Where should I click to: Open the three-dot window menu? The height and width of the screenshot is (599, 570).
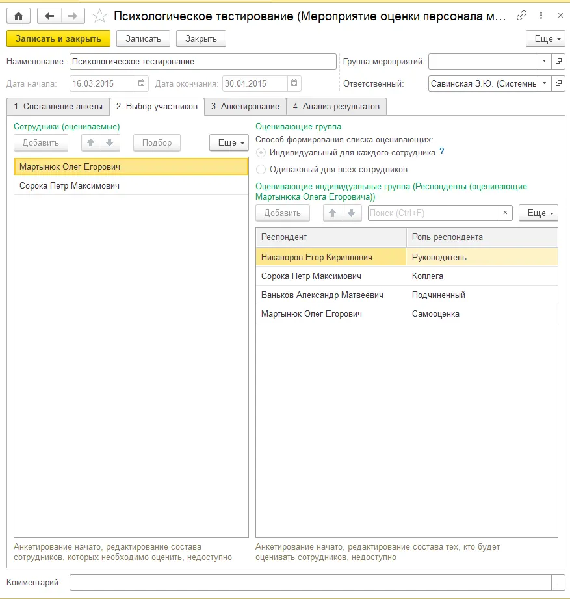pyautogui.click(x=541, y=15)
